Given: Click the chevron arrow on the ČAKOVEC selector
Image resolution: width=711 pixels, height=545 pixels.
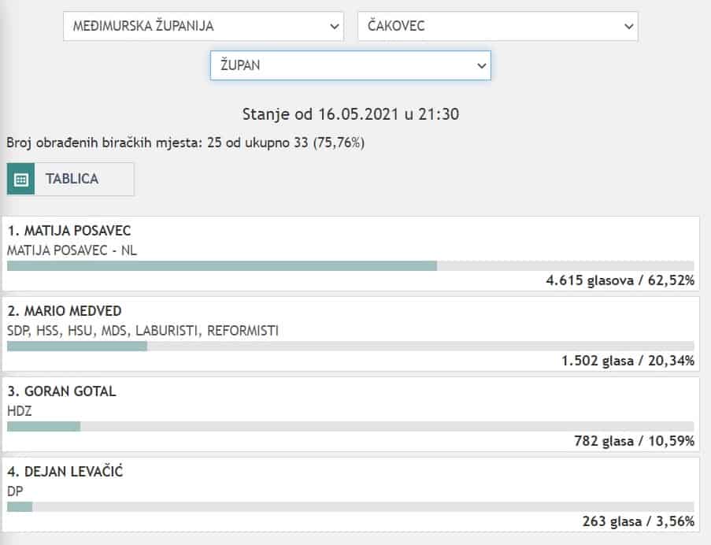Looking at the screenshot, I should click(x=628, y=26).
